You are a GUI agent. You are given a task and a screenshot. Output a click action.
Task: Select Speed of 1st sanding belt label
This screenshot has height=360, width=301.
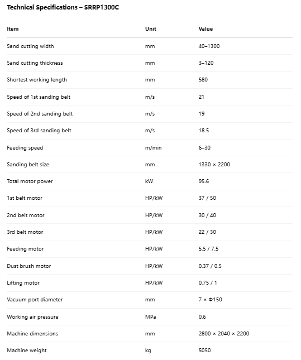(39, 97)
